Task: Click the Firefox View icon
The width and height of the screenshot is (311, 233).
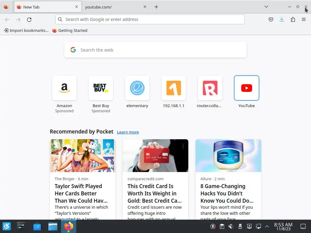Action: (6, 7)
